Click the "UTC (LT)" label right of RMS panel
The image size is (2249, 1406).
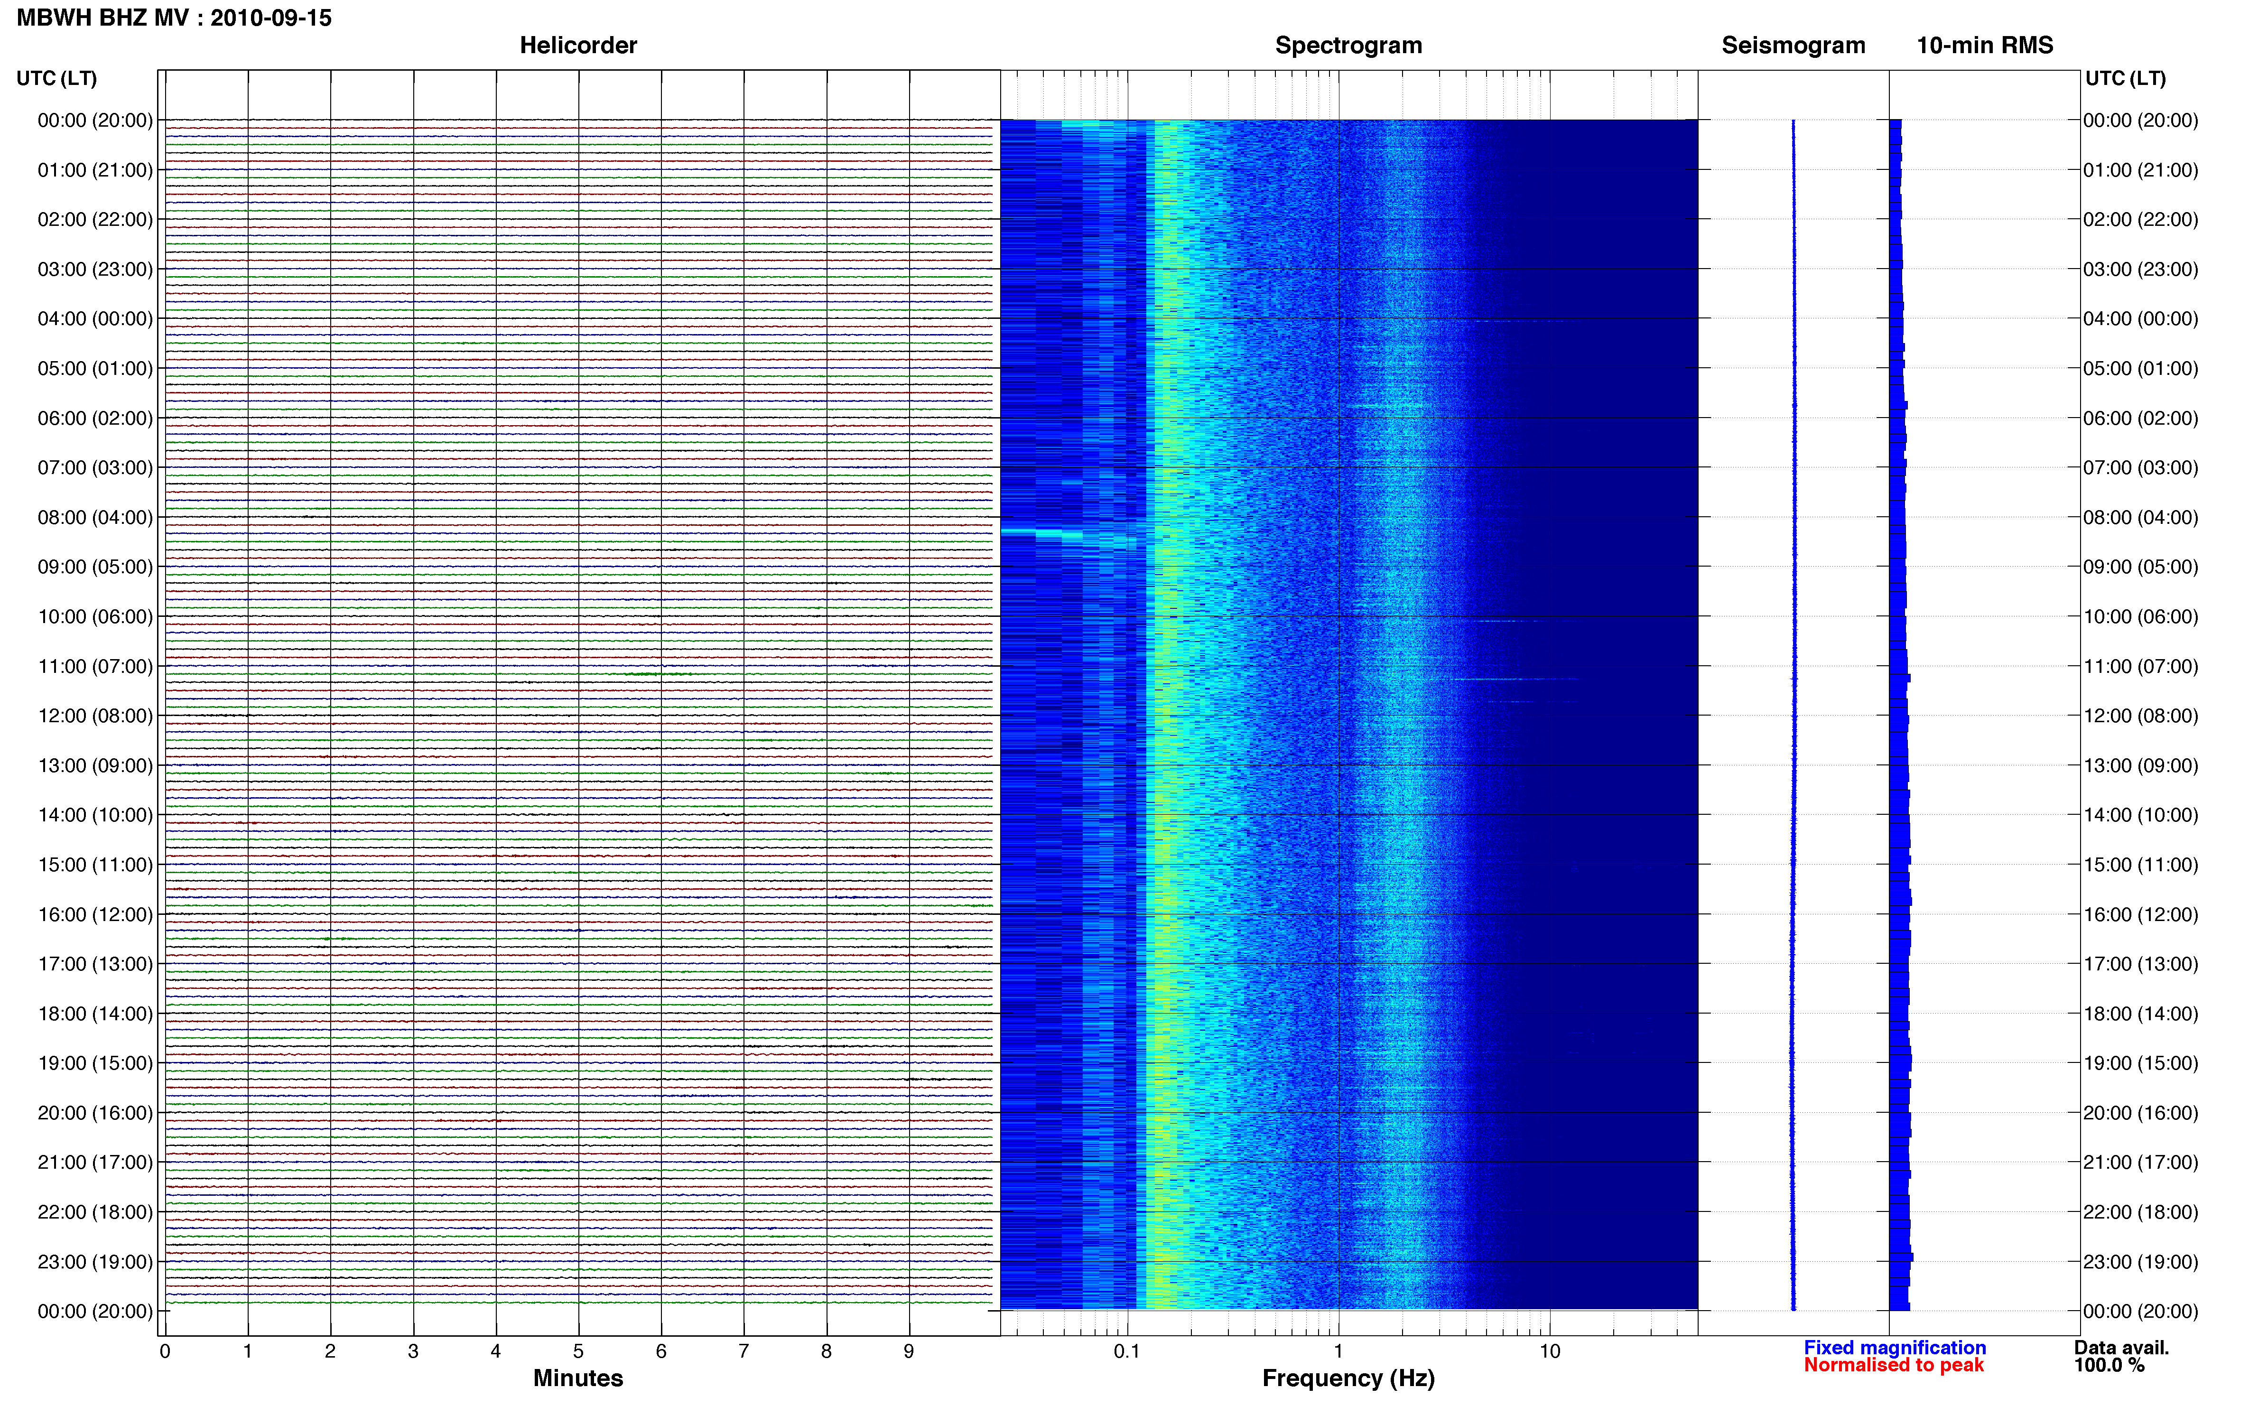(2125, 78)
